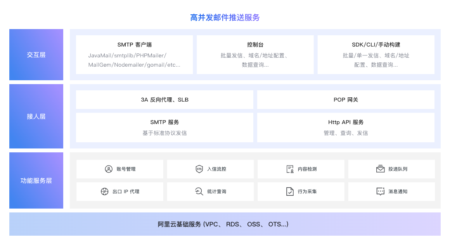450x245 pixels.
Task: Click the 3A 反向代理、SLB box
Action: coord(164,100)
